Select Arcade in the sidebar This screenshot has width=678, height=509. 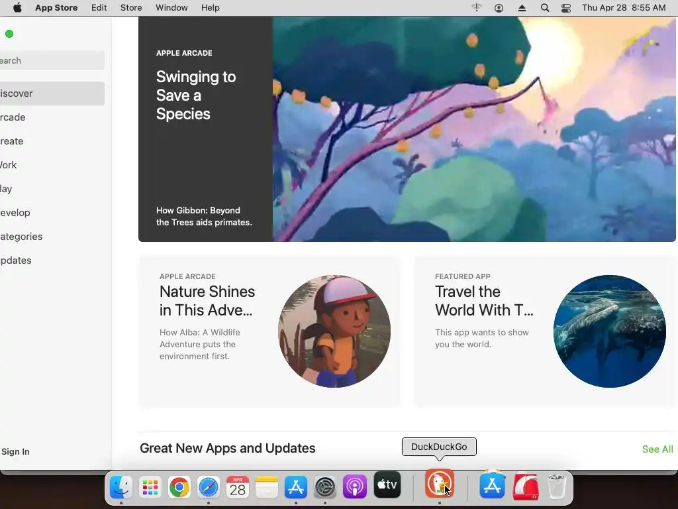pos(52,117)
